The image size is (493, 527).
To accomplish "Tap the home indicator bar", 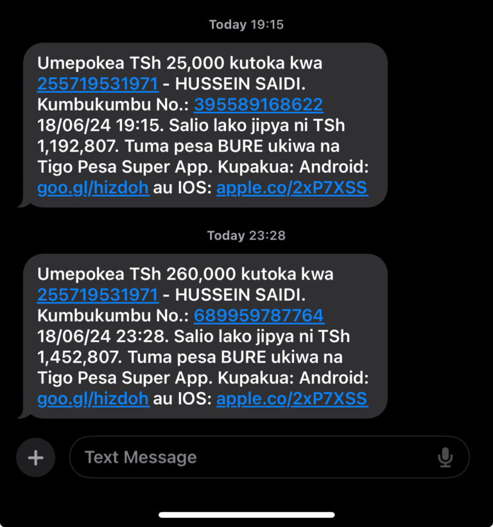I will (x=246, y=515).
